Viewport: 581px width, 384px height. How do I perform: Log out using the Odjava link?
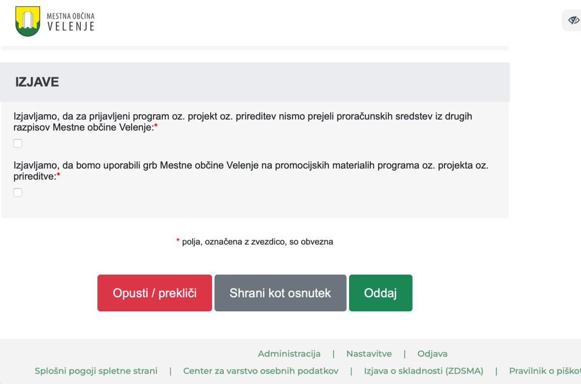(432, 353)
